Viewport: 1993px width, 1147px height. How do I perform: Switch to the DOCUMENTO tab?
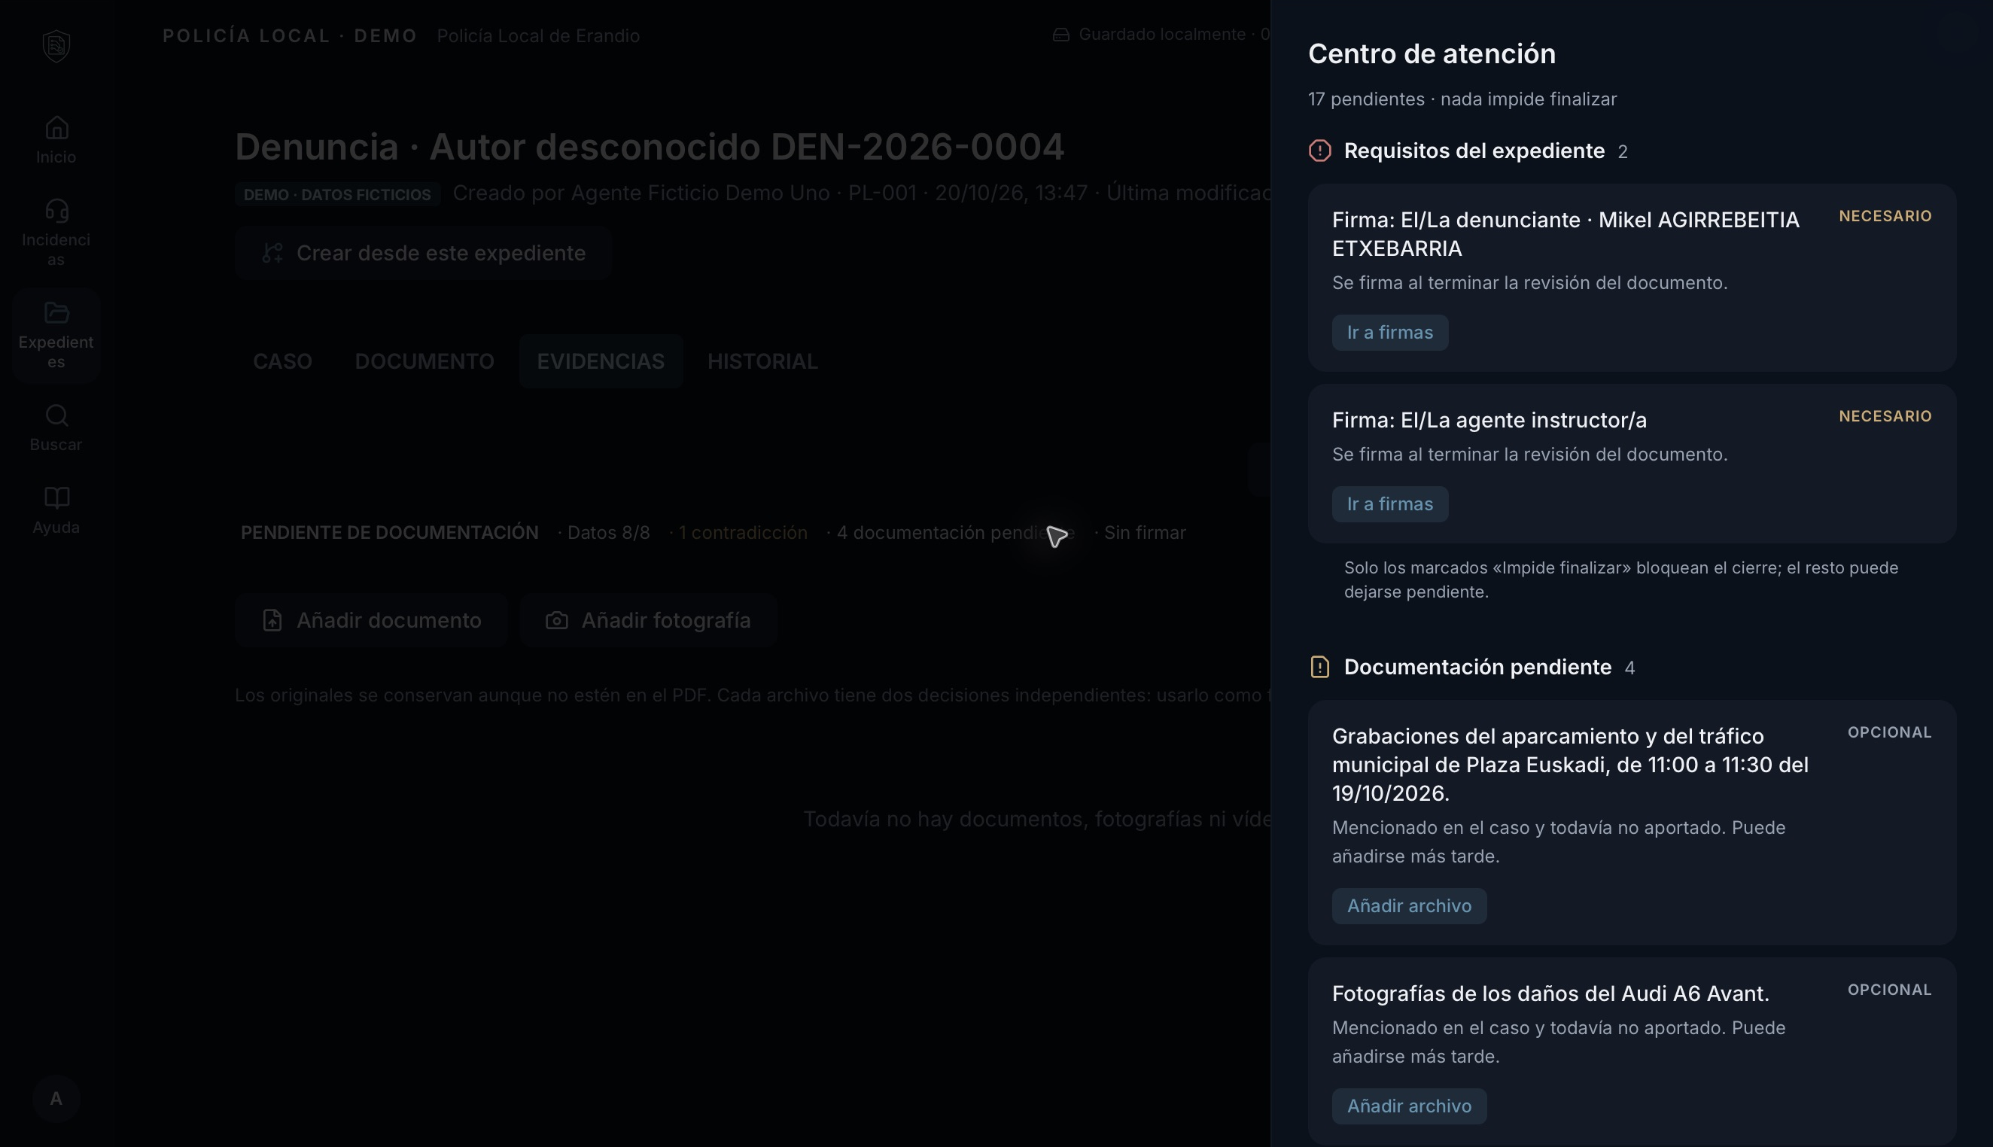pyautogui.click(x=424, y=361)
